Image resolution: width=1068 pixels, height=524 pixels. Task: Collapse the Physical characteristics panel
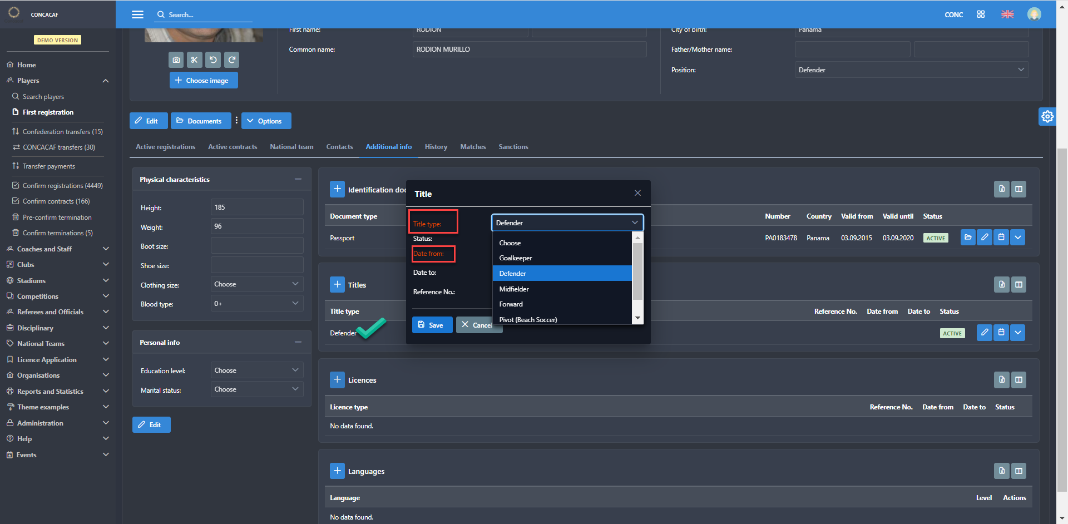[298, 179]
